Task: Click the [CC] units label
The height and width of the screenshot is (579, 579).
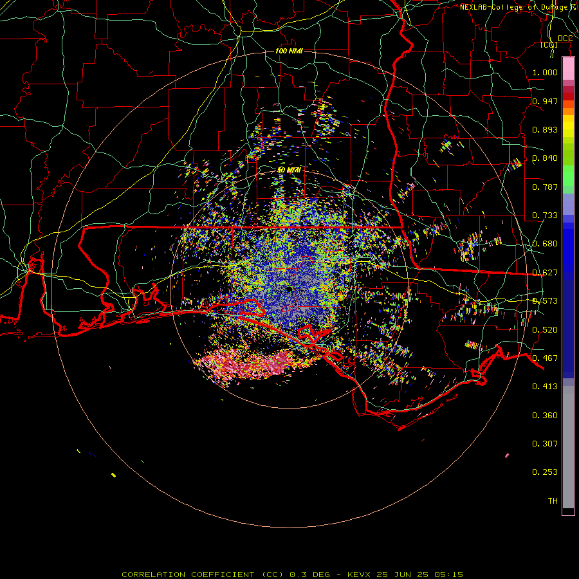Action: [549, 44]
